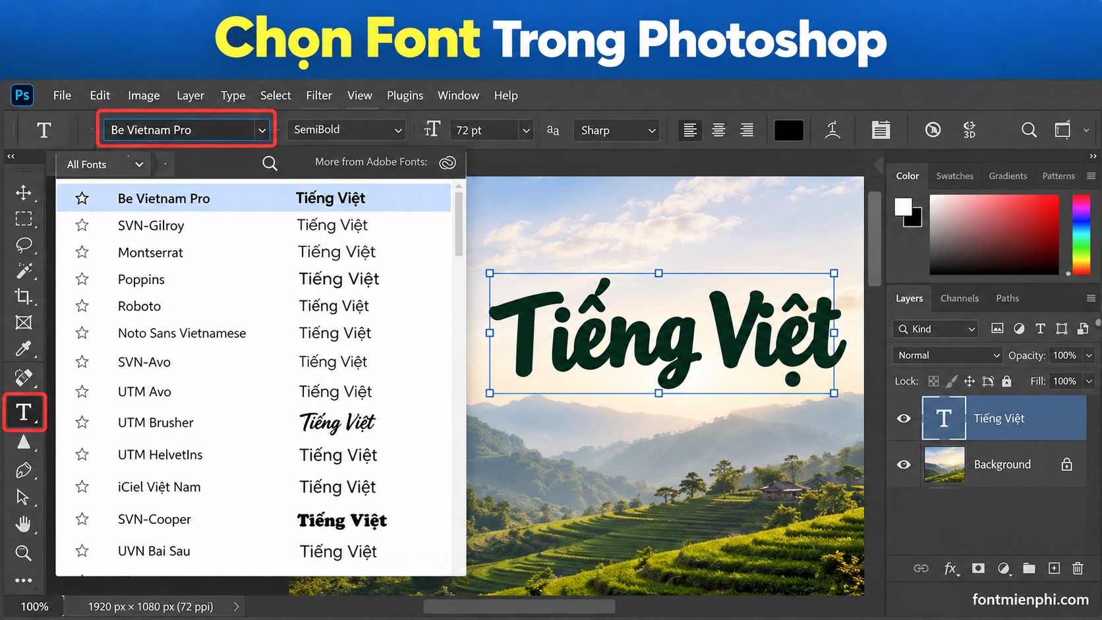The image size is (1102, 620).
Task: Select the Pen tool
Action: coord(24,470)
